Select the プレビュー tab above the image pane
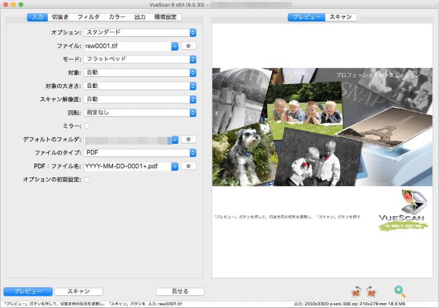 click(x=307, y=17)
